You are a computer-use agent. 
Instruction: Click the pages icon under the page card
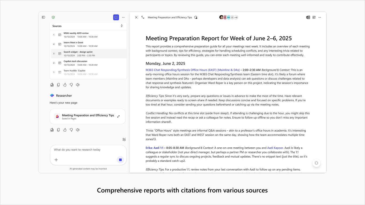click(x=52, y=130)
